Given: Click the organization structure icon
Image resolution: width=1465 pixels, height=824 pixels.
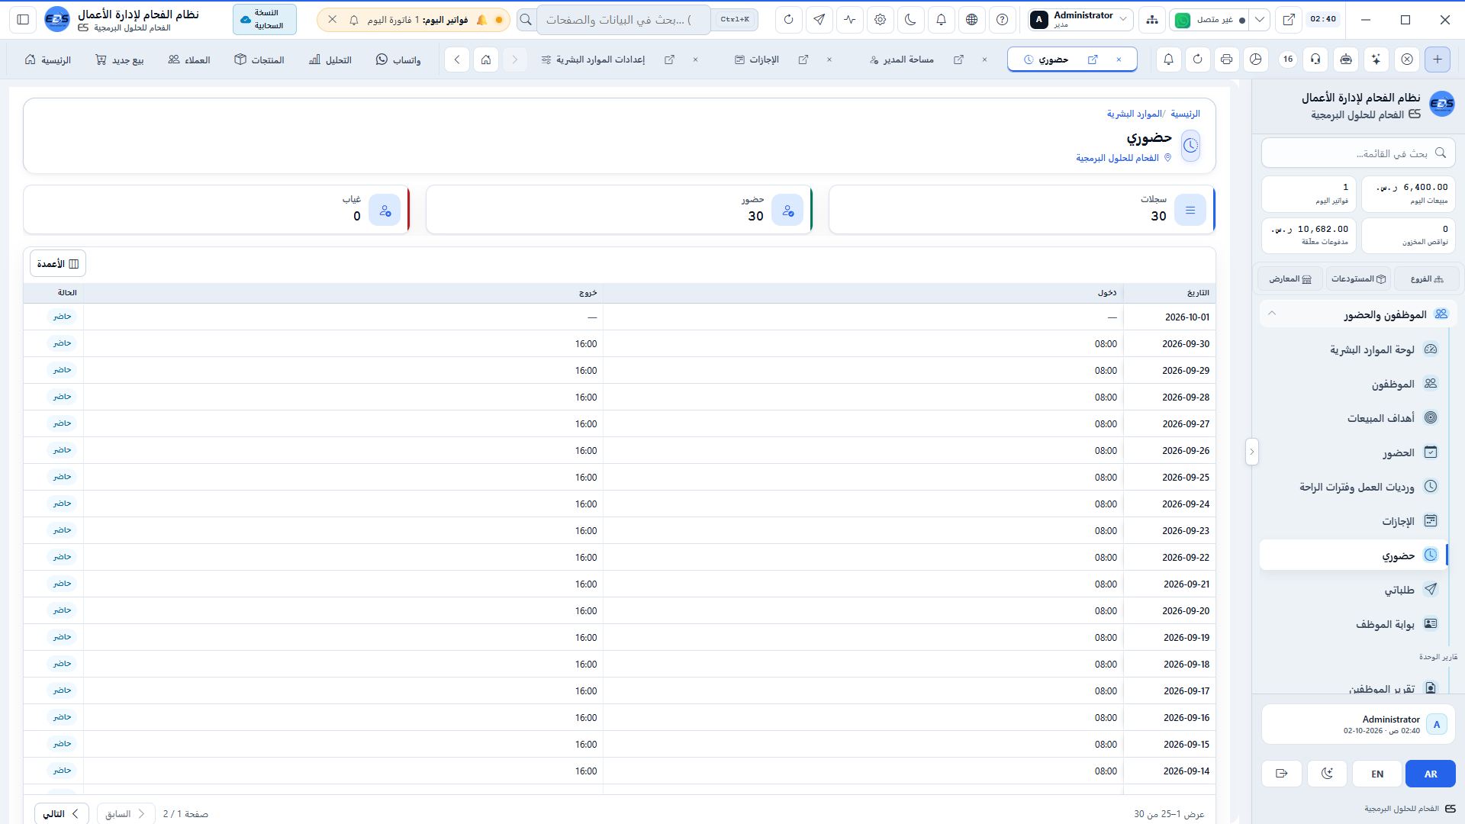Looking at the screenshot, I should pos(1151,20).
